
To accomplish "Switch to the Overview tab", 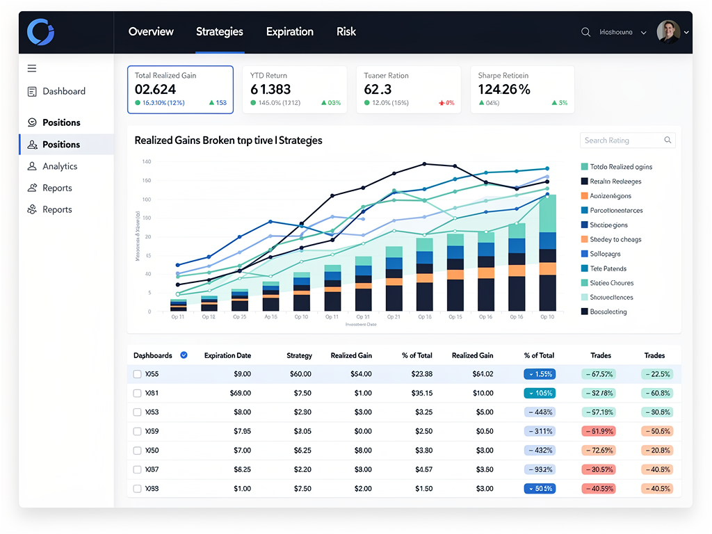I will coord(151,32).
